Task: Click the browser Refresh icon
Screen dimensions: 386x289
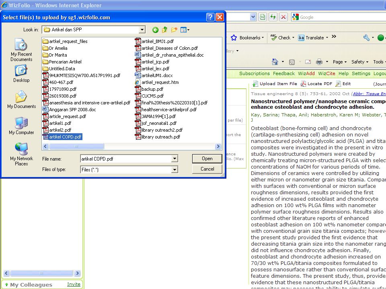Action: (273, 17)
